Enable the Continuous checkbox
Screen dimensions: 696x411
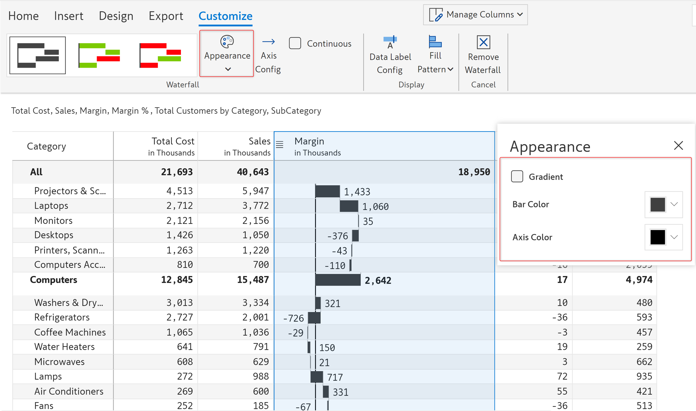click(x=295, y=43)
